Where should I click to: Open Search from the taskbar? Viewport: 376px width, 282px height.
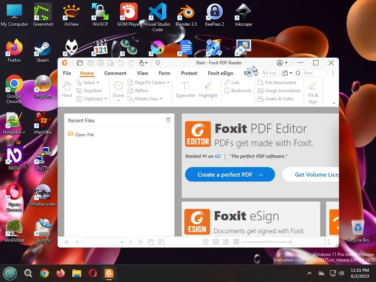(x=28, y=273)
